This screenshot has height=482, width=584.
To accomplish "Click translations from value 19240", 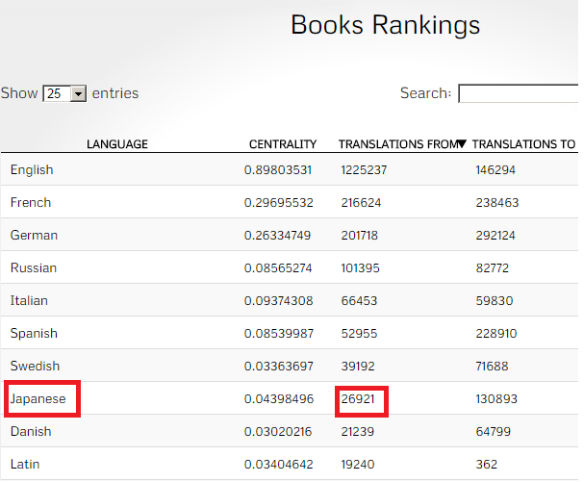I will click(358, 465).
